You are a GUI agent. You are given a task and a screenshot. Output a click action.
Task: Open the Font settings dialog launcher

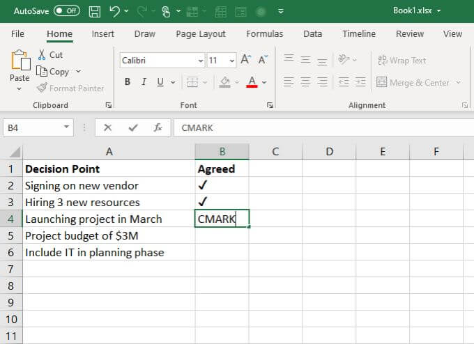coord(270,105)
